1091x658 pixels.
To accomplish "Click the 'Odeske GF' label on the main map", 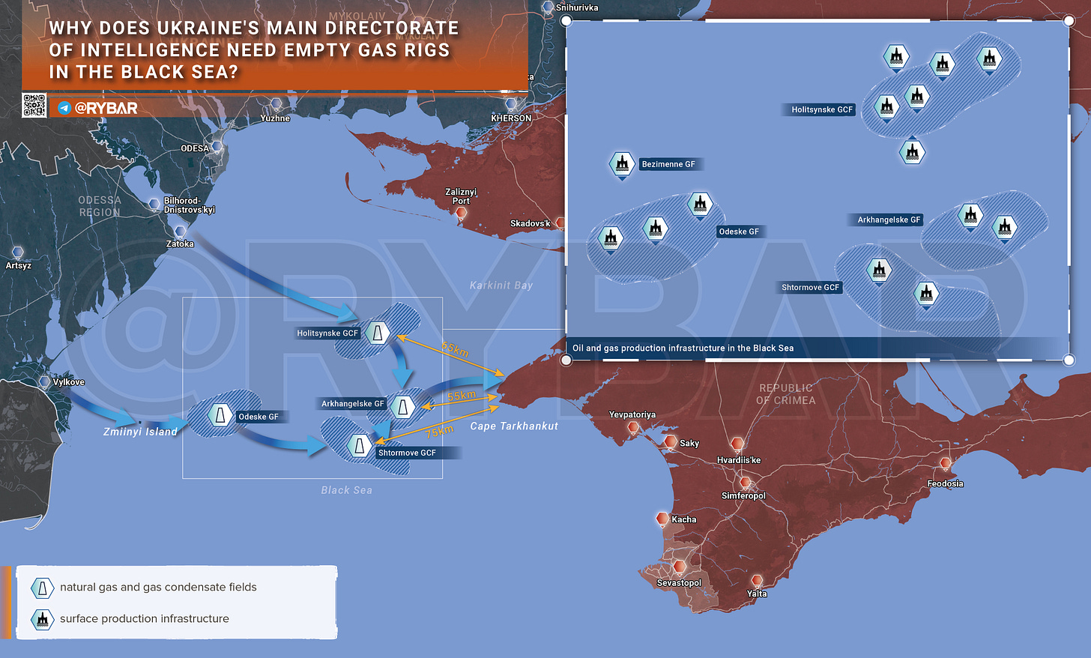I will pyautogui.click(x=259, y=417).
